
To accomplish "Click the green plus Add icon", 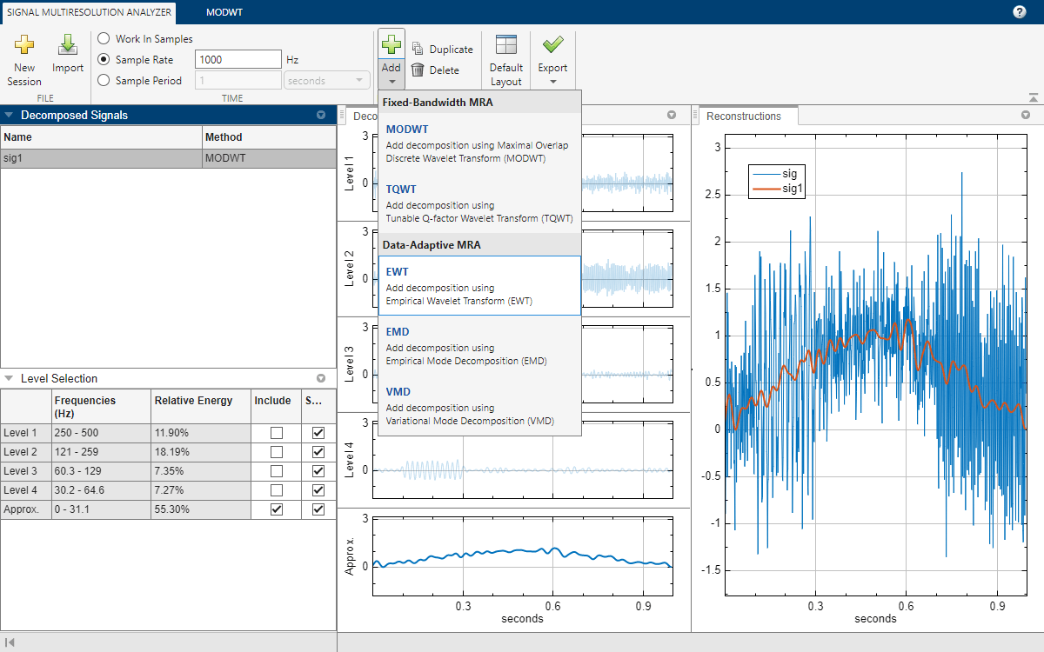I will [x=391, y=45].
